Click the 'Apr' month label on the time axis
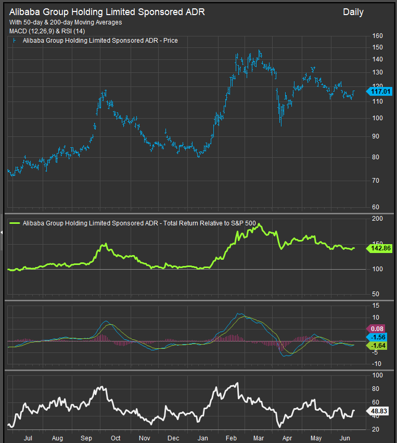Screen dimensions: 397x443 tap(287, 438)
